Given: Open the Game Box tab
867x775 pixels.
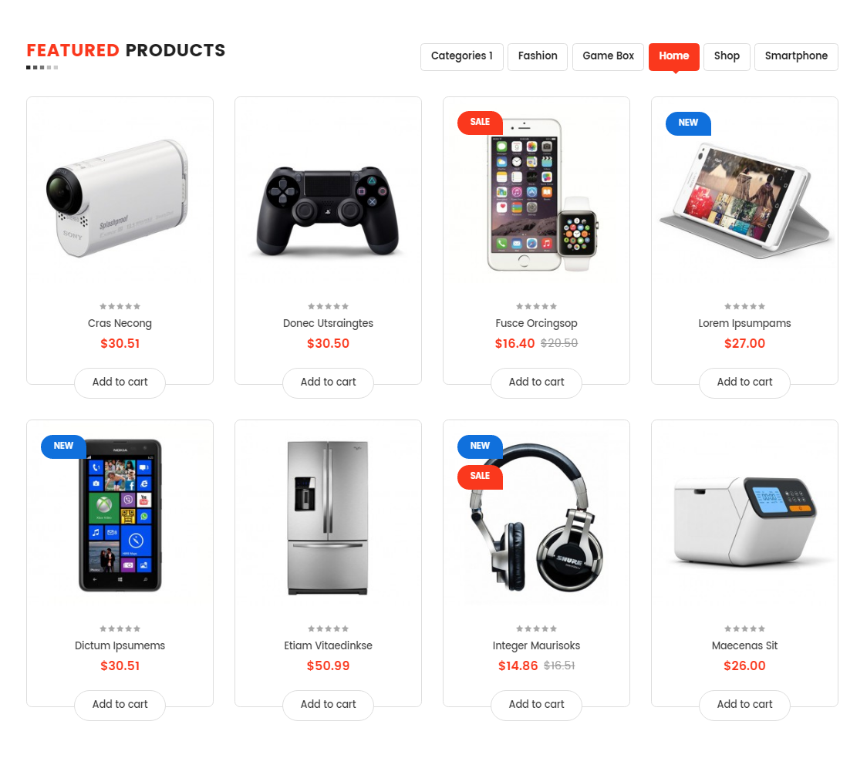Looking at the screenshot, I should (609, 56).
